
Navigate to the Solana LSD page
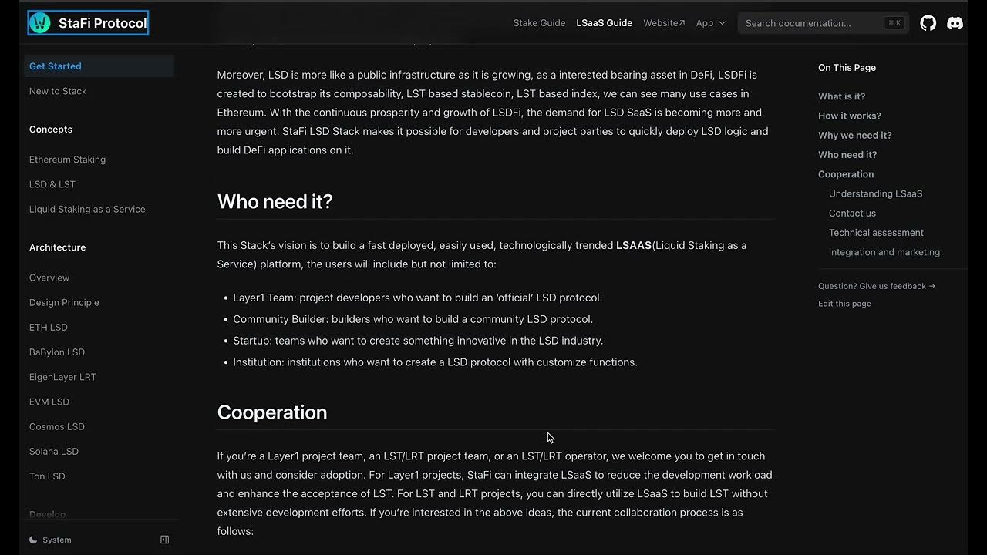tap(54, 452)
